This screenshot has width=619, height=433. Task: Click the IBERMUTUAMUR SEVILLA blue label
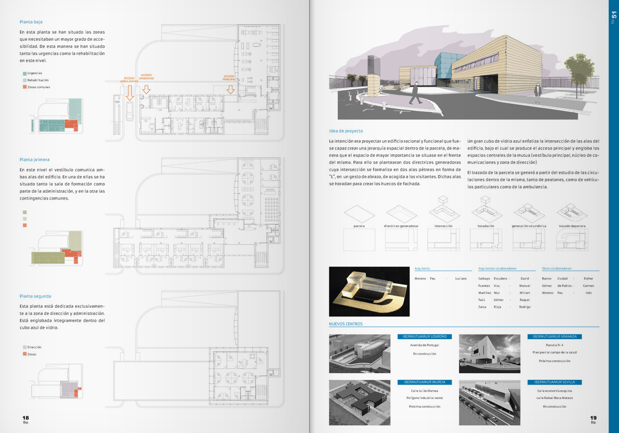pos(555,382)
